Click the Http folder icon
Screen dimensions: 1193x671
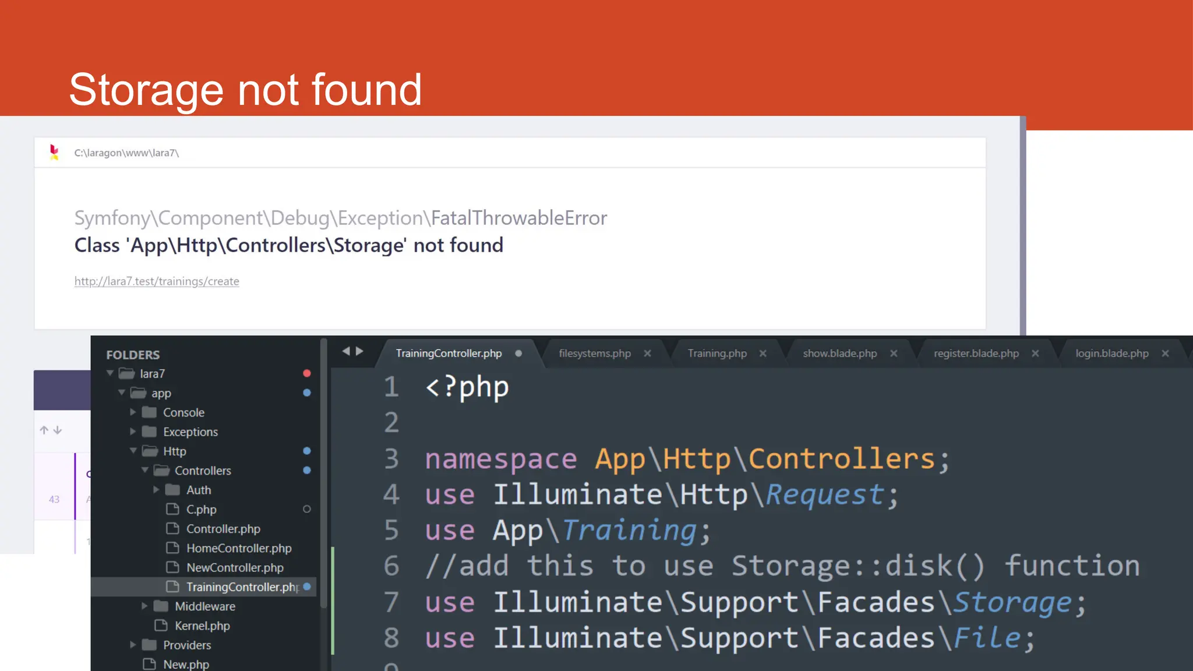(x=150, y=451)
